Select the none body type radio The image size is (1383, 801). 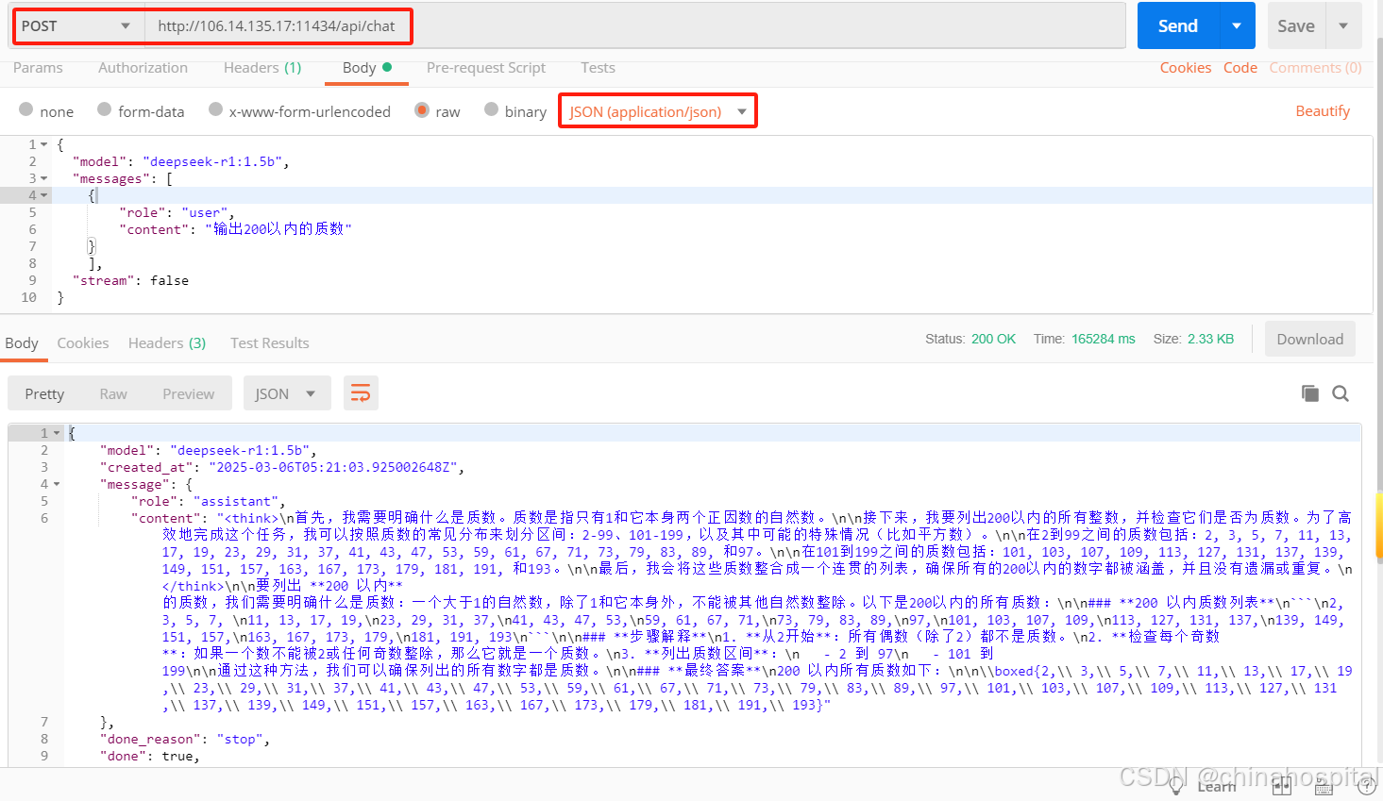tap(26, 109)
